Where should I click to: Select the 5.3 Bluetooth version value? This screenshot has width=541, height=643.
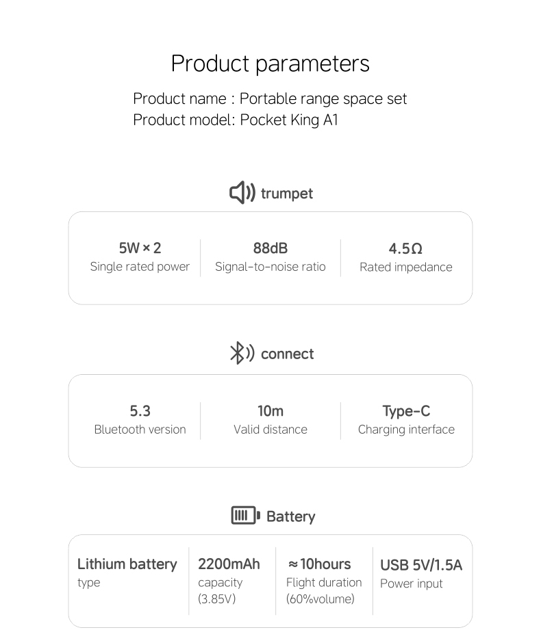140,411
